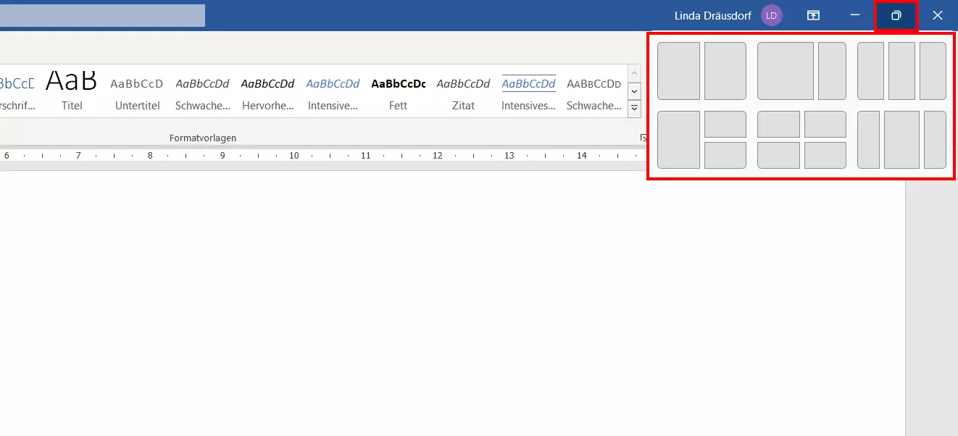Click the Restore Down window button

point(896,16)
